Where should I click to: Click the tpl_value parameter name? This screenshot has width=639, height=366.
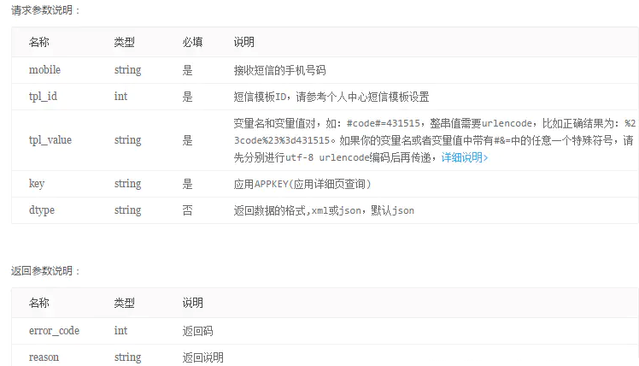(50, 140)
